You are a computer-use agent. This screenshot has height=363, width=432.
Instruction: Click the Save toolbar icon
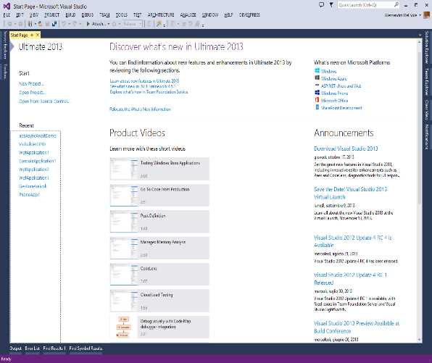pyautogui.click(x=47, y=24)
